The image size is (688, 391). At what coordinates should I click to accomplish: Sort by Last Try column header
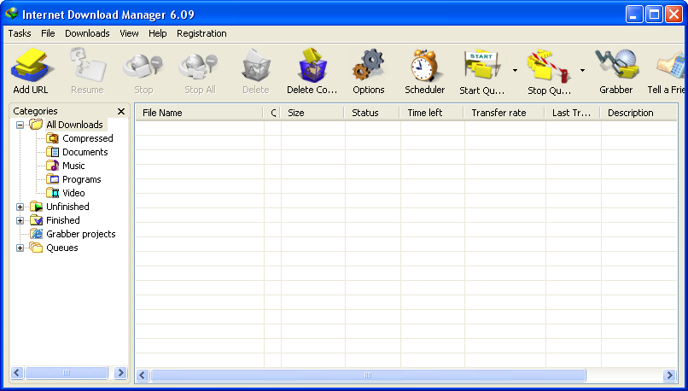pos(573,113)
